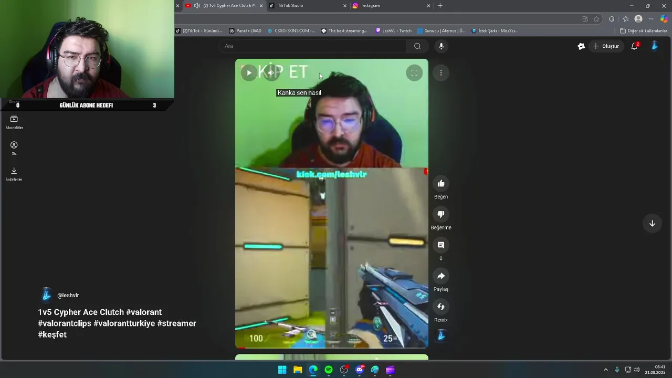
Task: Expand the Diğer sık kullanılanlar folder
Action: tap(644, 31)
